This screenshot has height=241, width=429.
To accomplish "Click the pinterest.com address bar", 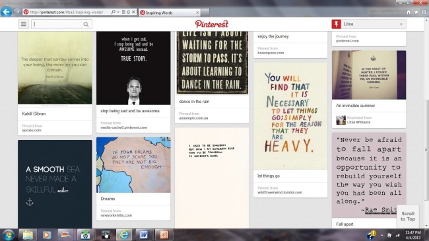I will pyautogui.click(x=67, y=12).
